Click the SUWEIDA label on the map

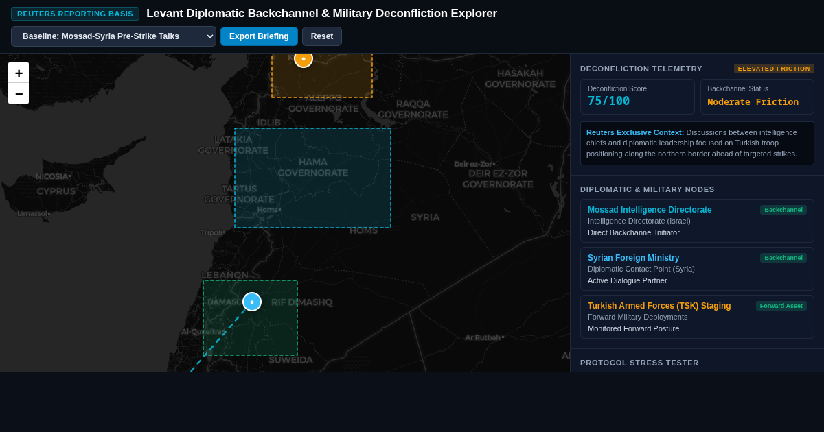[290, 360]
